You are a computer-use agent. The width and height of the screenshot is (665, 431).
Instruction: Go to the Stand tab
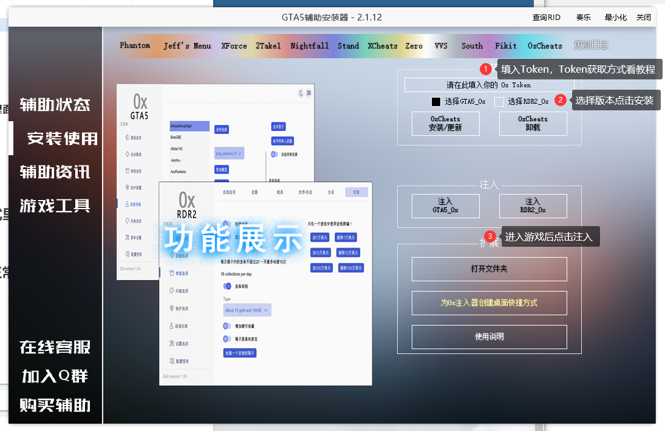click(x=349, y=46)
